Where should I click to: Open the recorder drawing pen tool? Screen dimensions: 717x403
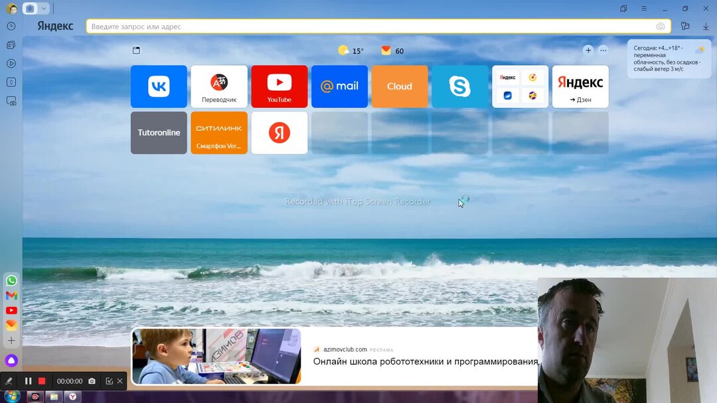click(9, 381)
